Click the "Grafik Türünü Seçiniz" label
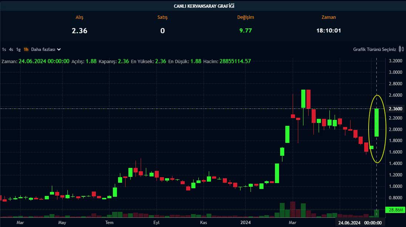406x227 pixels. coord(375,49)
